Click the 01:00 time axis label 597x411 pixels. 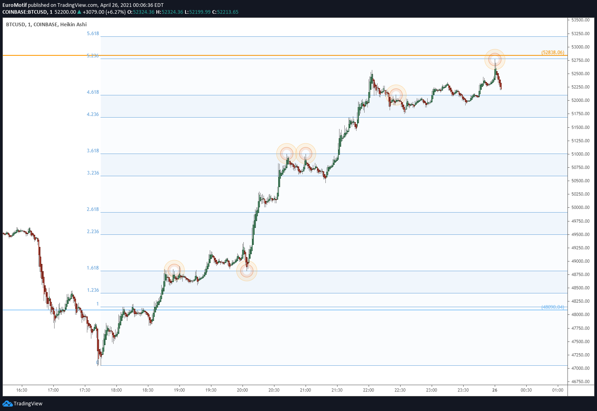(558, 390)
